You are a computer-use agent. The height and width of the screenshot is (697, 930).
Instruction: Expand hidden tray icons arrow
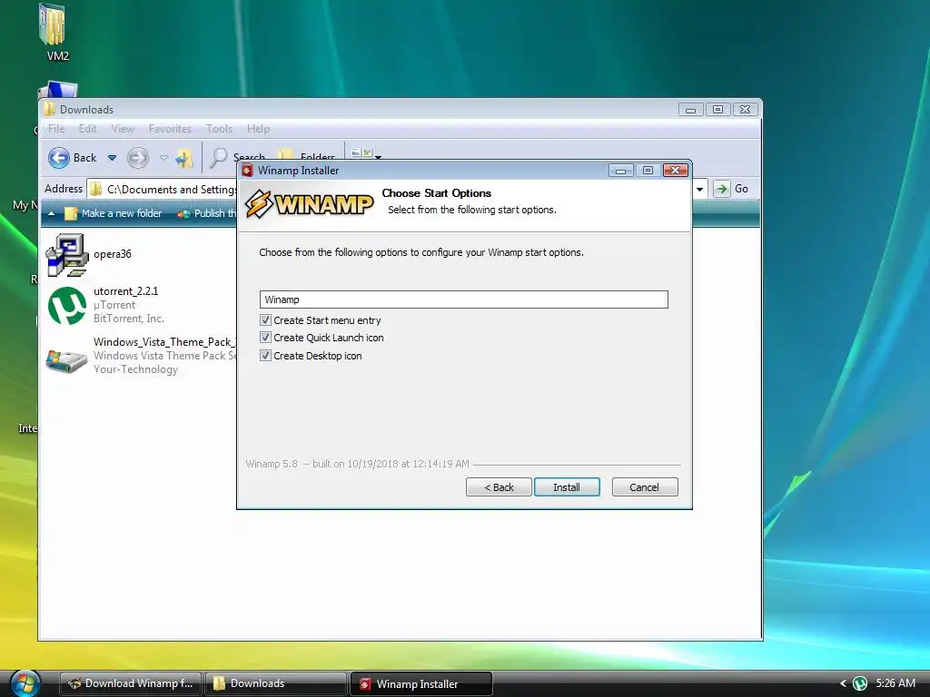(843, 683)
